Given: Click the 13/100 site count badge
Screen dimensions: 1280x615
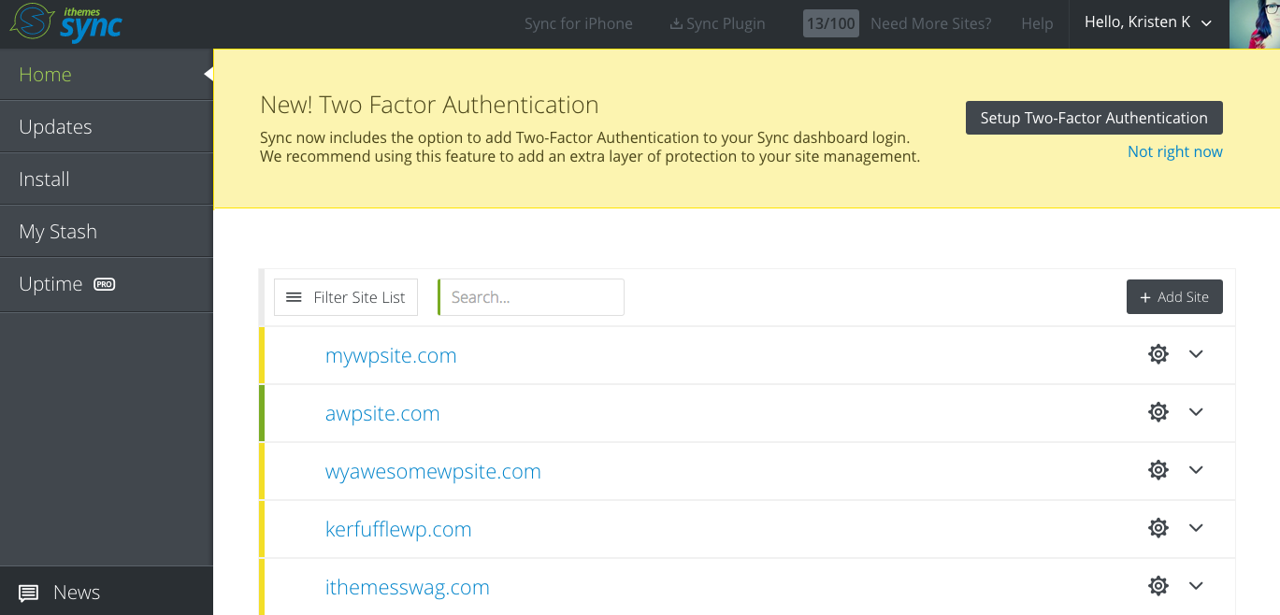Looking at the screenshot, I should [x=831, y=23].
